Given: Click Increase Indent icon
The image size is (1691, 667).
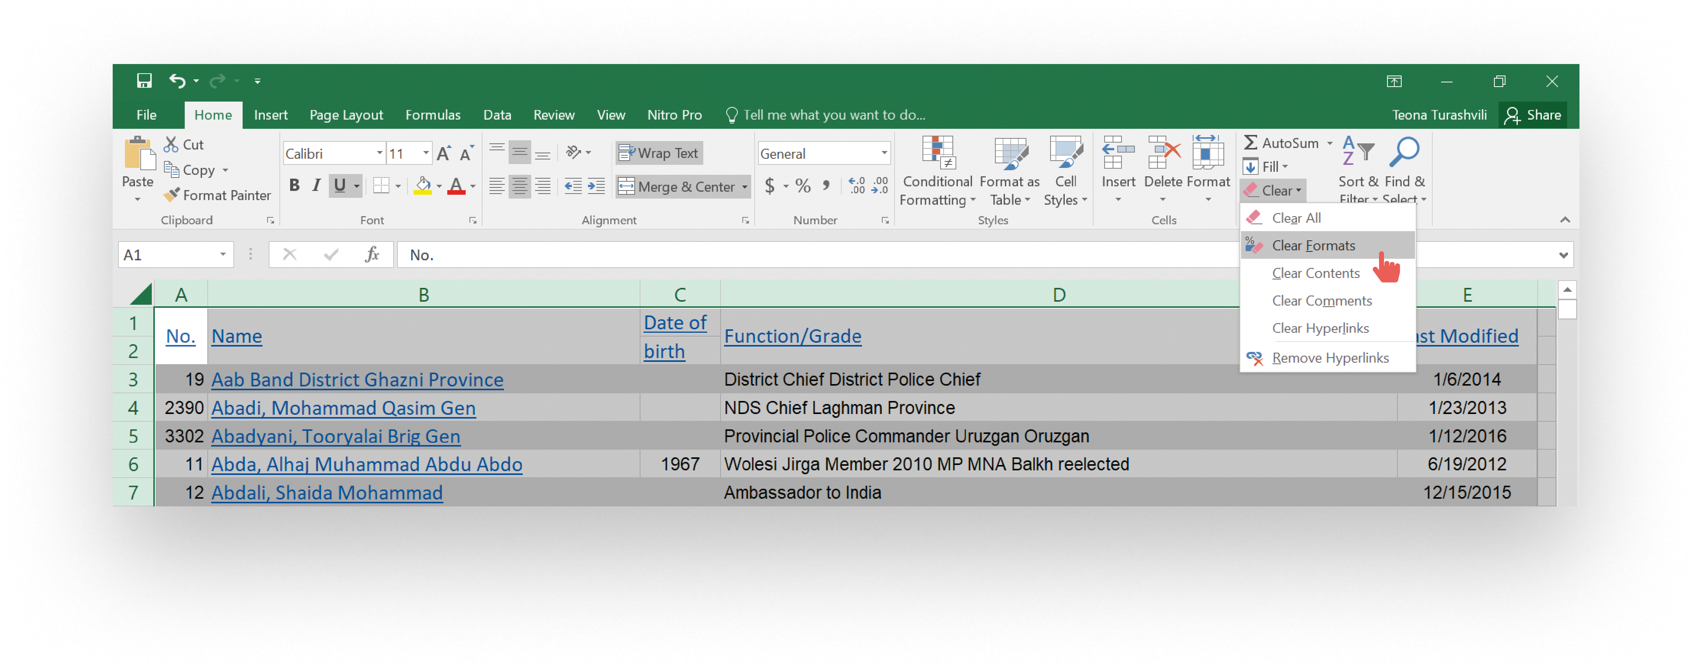Looking at the screenshot, I should coord(596,186).
